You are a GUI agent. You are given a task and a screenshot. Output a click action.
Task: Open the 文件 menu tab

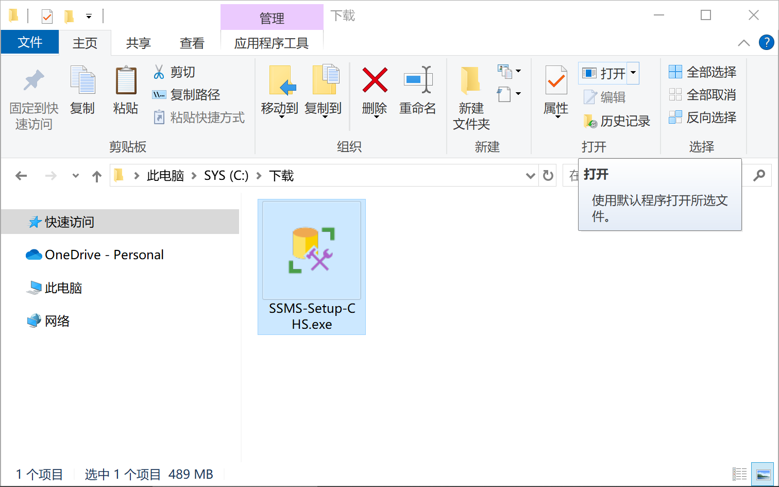tap(30, 42)
